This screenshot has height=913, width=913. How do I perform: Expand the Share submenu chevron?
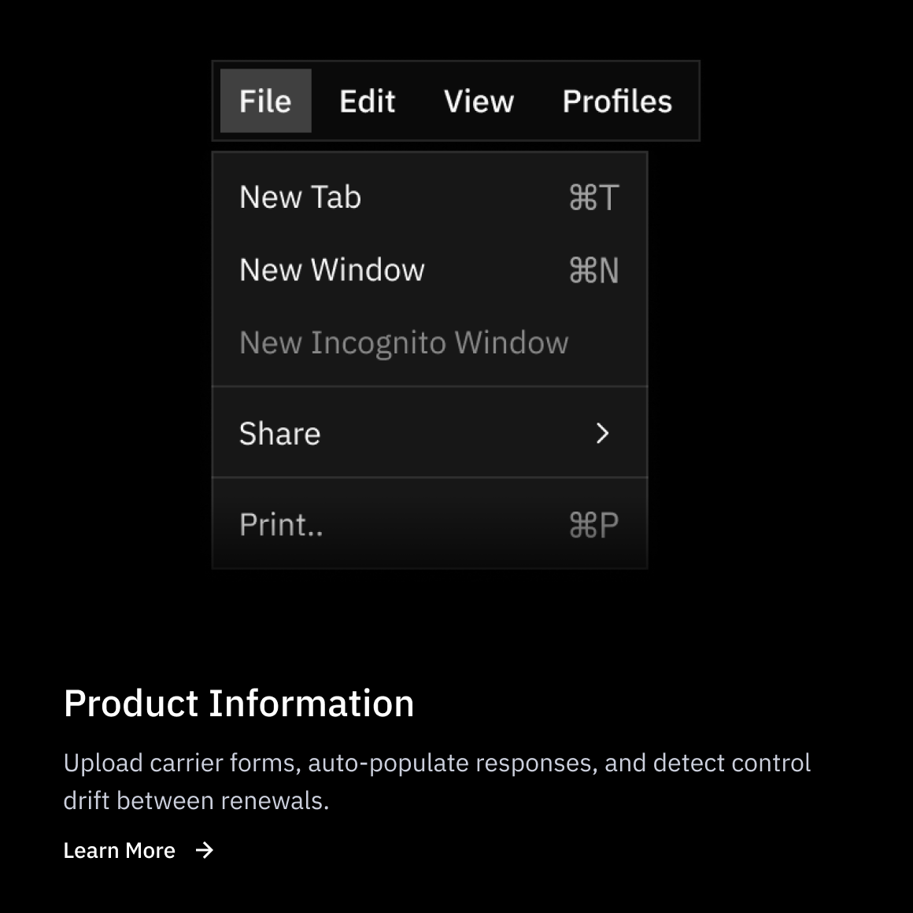click(602, 434)
